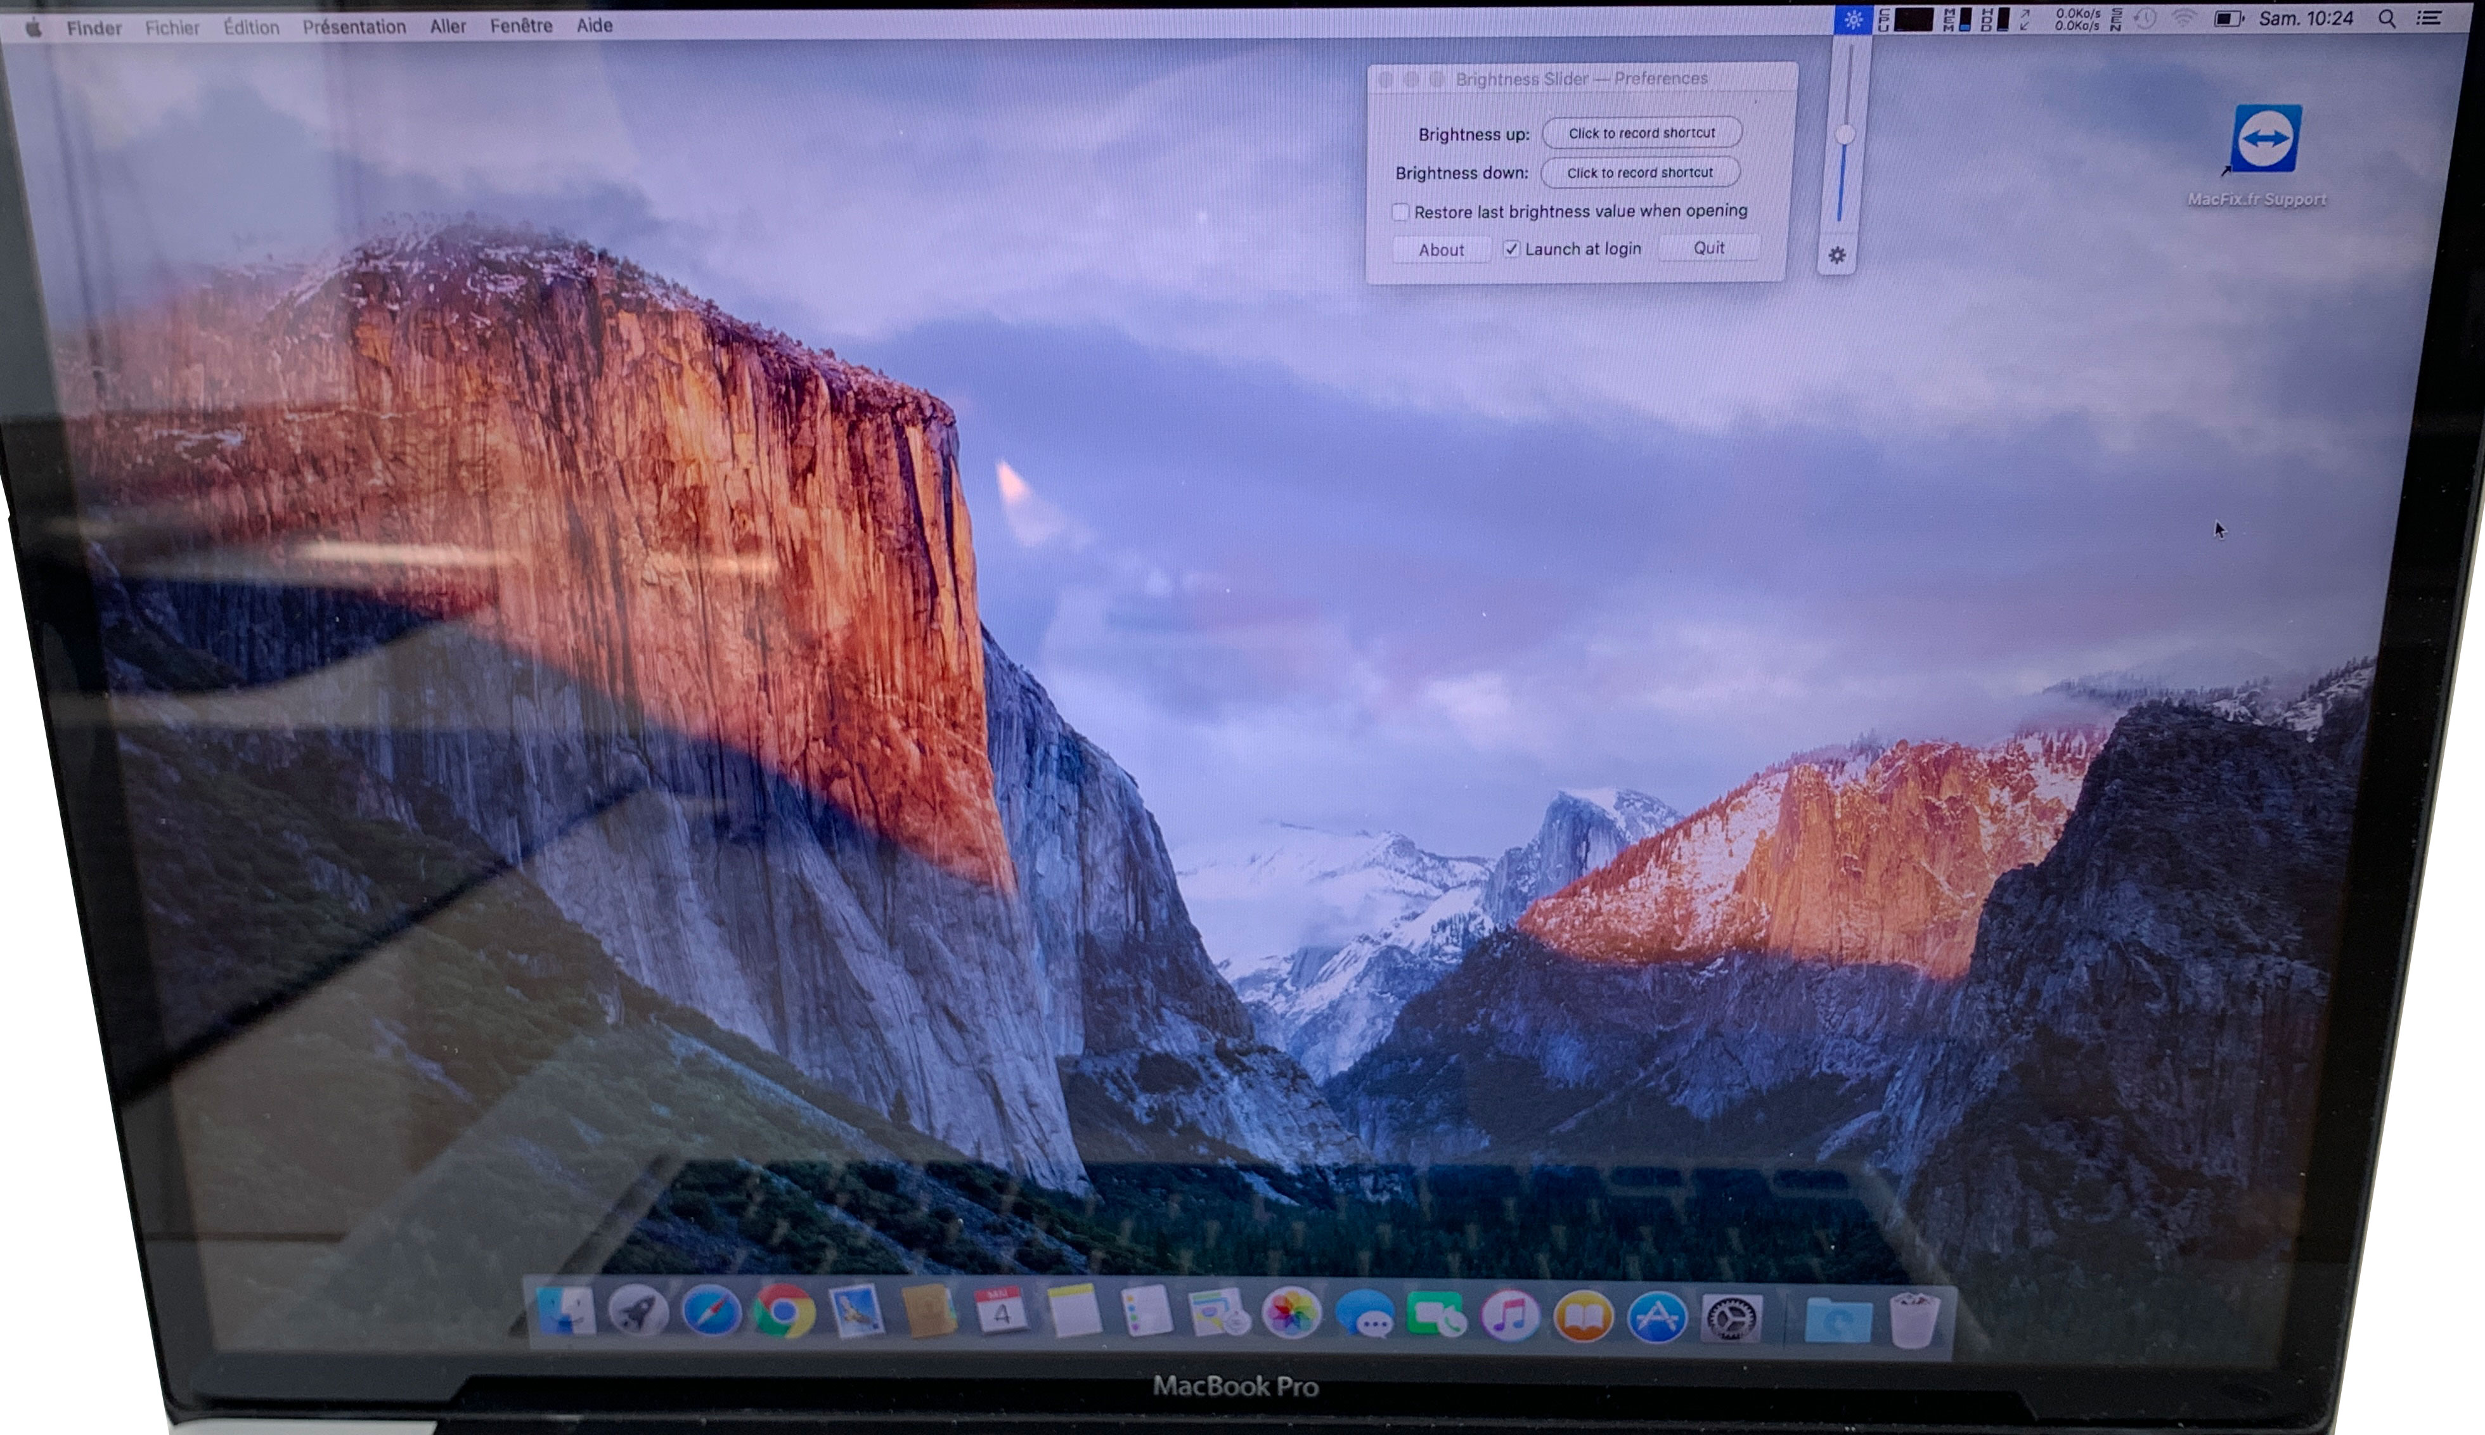
Task: Open iBooks from the Dock
Action: 1583,1316
